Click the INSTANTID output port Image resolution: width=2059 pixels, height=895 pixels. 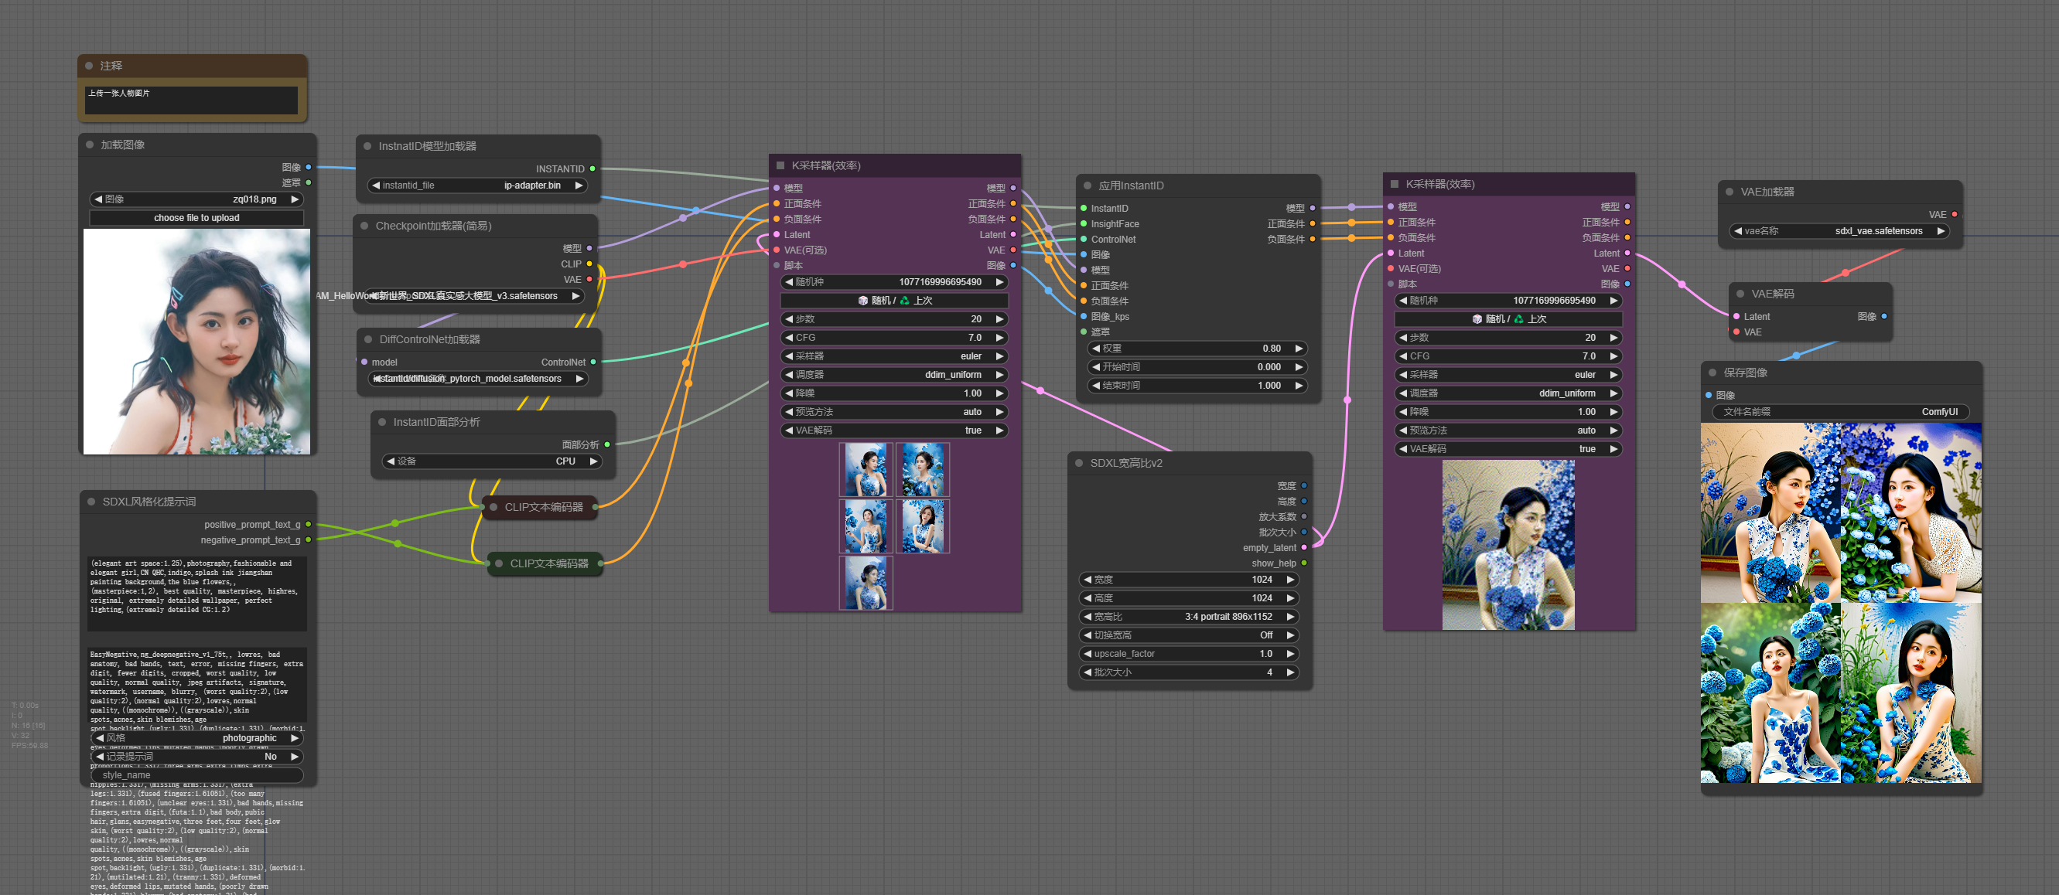click(592, 168)
